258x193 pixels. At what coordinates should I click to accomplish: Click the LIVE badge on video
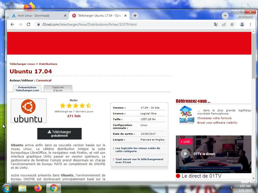185,142
